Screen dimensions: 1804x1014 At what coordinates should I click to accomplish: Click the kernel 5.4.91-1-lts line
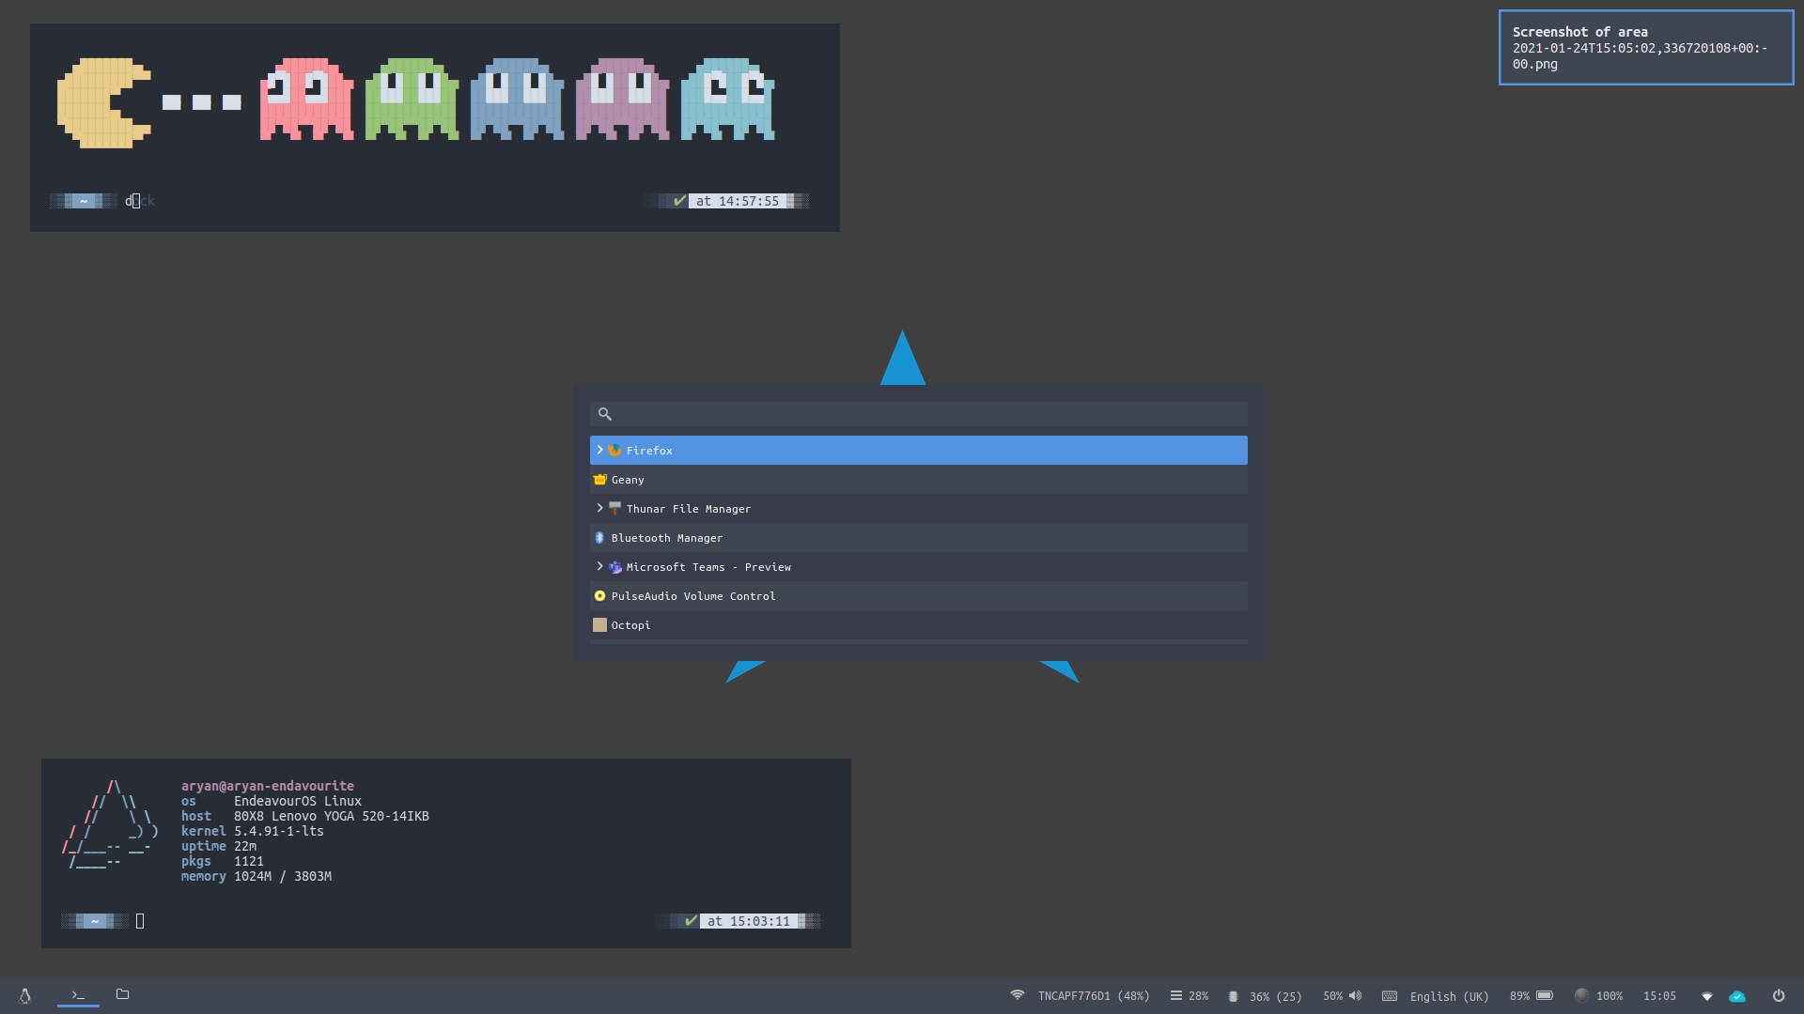(x=253, y=831)
